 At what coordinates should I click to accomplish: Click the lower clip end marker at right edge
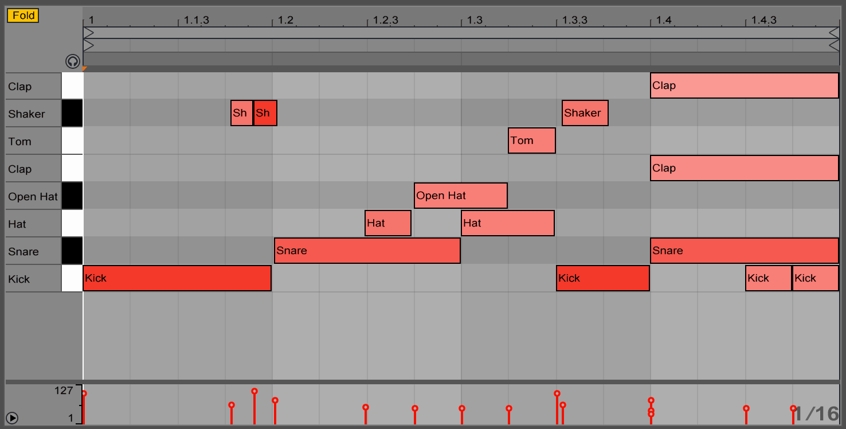pyautogui.click(x=834, y=45)
